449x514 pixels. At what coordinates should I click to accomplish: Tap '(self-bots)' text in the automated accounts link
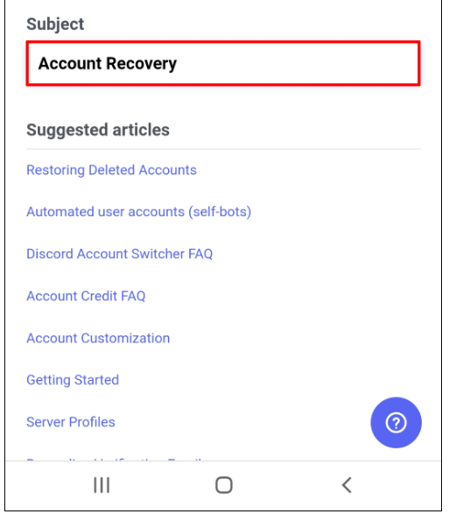pos(220,212)
